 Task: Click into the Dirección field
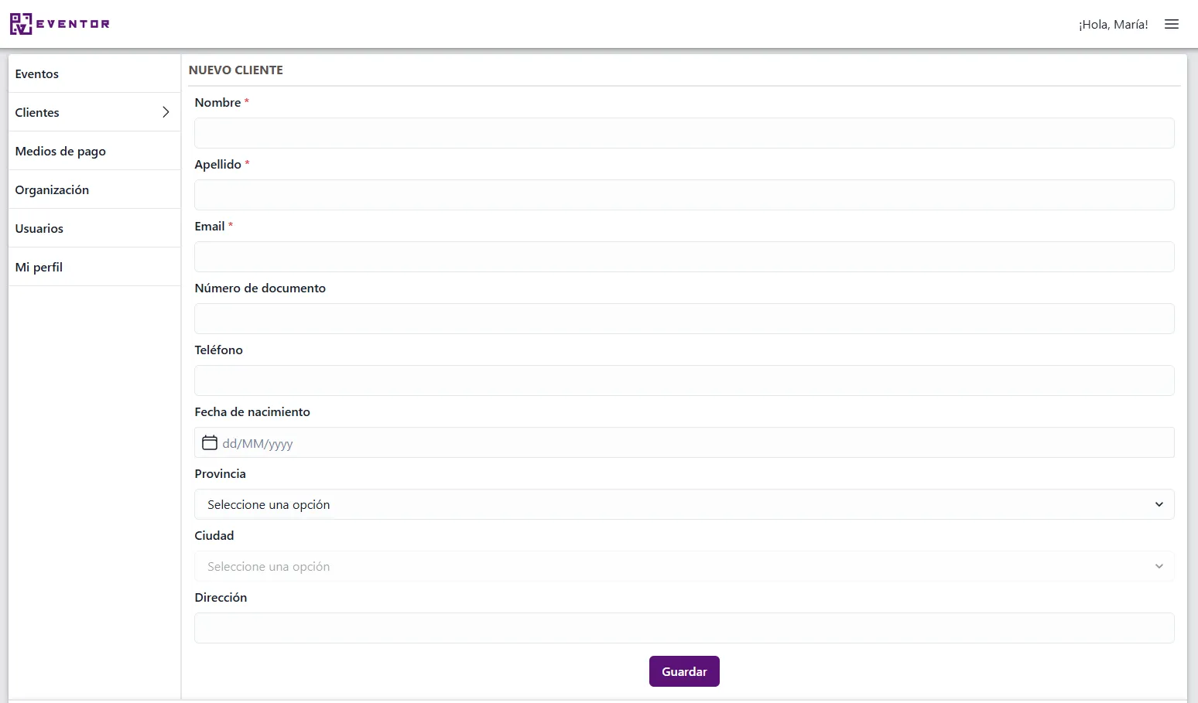coord(684,628)
